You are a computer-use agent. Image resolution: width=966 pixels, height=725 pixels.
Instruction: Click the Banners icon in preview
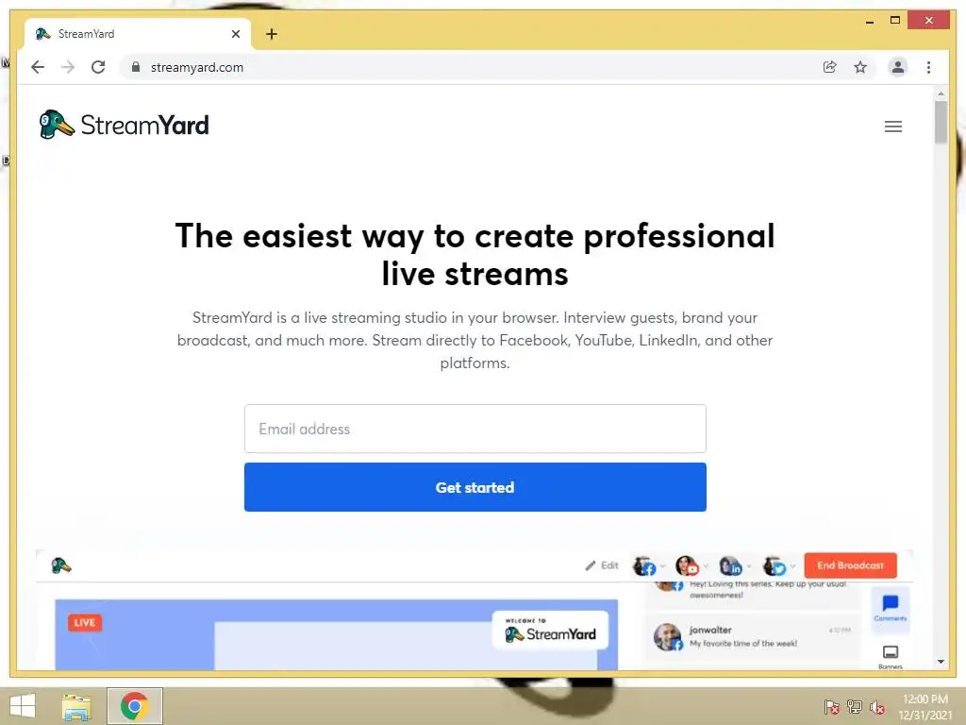(x=891, y=657)
